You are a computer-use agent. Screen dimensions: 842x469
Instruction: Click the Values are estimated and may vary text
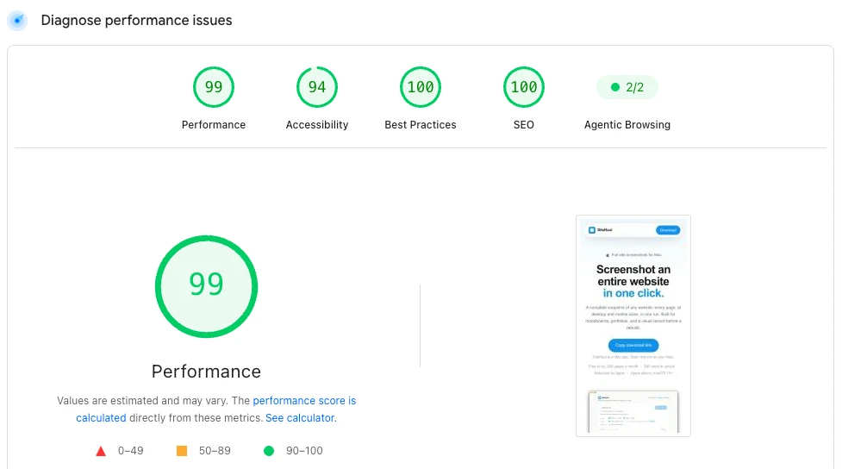(143, 401)
